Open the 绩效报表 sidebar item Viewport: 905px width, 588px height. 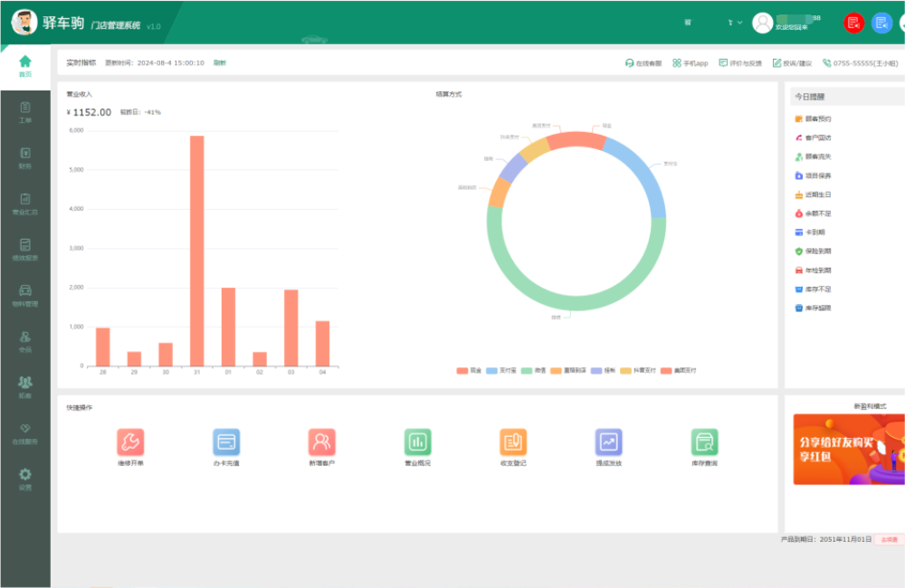point(24,250)
